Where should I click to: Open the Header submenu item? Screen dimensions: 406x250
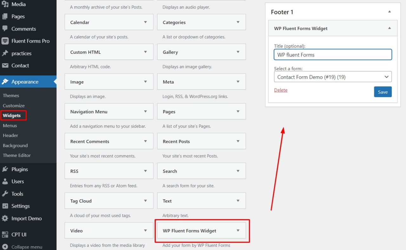point(10,135)
